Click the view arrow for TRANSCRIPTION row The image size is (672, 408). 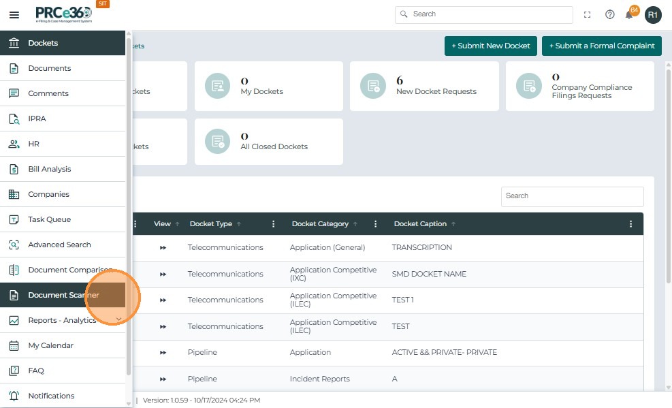click(x=163, y=248)
